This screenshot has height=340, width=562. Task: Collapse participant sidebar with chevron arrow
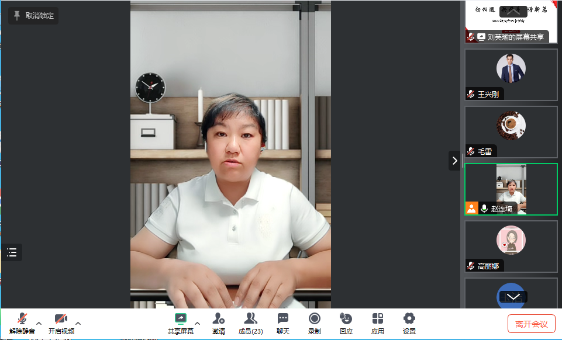pyautogui.click(x=455, y=161)
